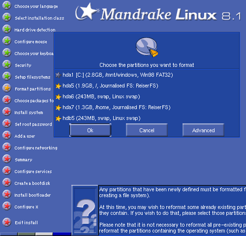Confirm with the Ok button
The height and width of the screenshot is (236, 246).
click(90, 130)
